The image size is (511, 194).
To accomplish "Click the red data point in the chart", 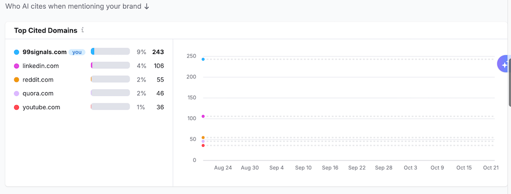I will pos(203,145).
